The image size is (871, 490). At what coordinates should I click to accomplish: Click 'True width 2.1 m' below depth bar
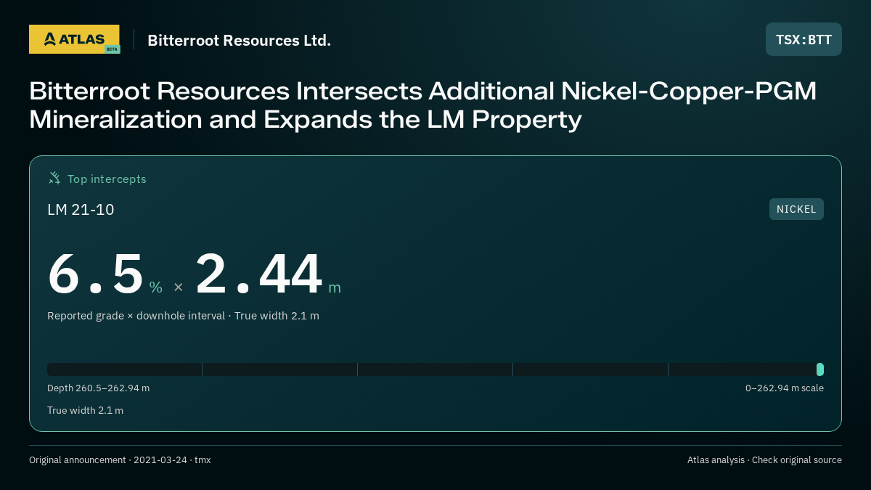click(85, 411)
